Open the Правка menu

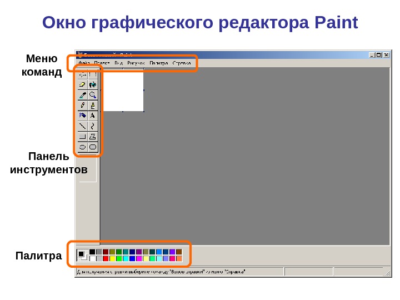click(x=102, y=63)
